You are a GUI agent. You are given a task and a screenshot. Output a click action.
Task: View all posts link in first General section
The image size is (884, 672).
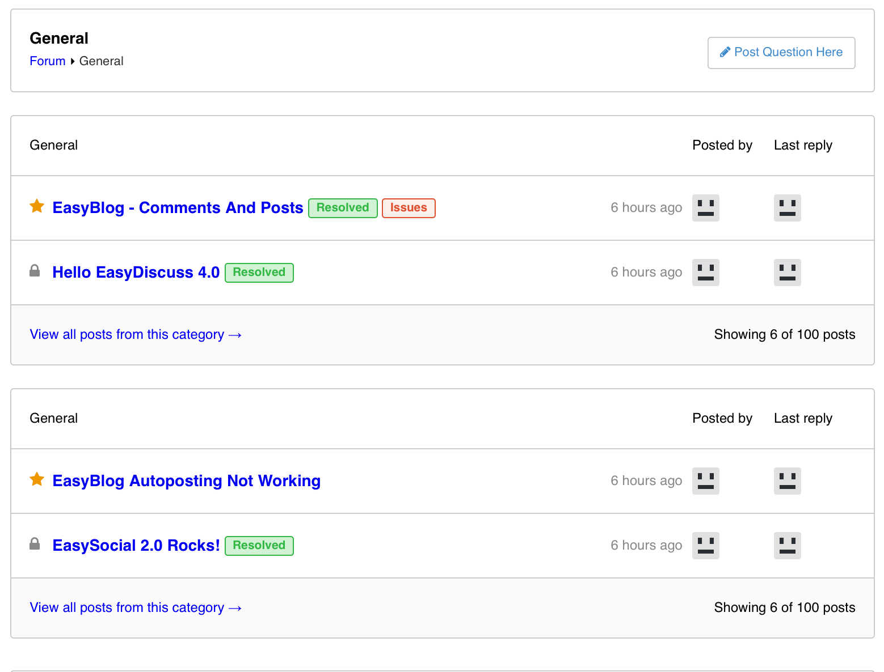pos(136,334)
